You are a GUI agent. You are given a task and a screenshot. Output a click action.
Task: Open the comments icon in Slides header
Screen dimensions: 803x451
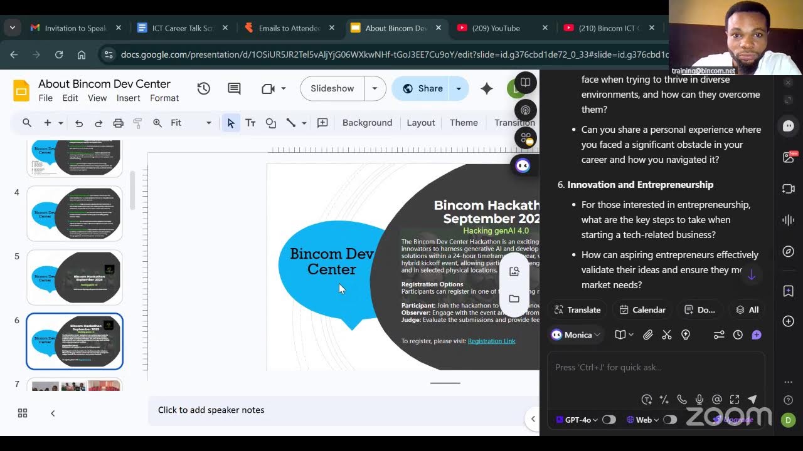tap(234, 89)
